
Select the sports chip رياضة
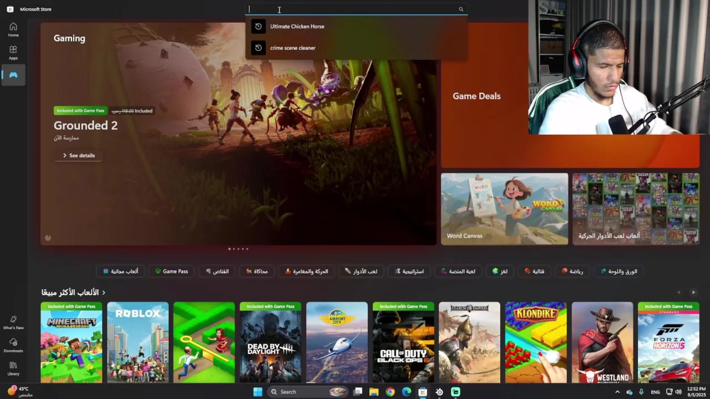[572, 271]
